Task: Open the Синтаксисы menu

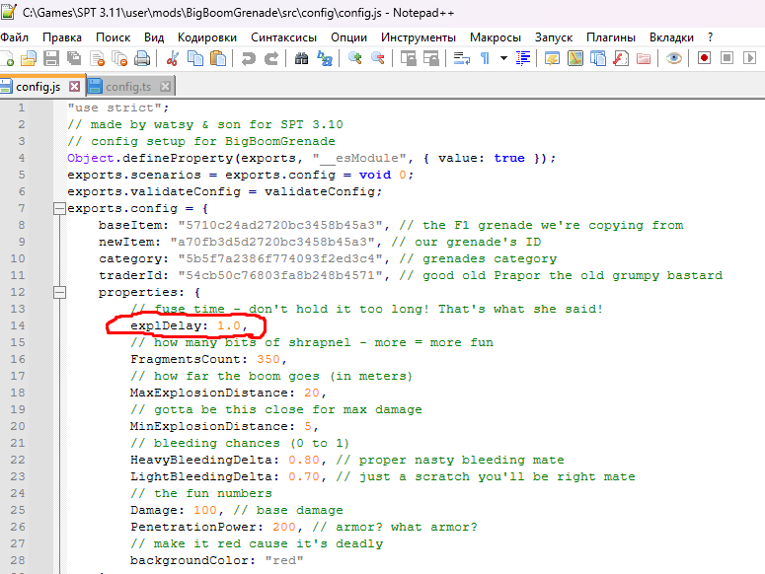Action: click(x=283, y=37)
